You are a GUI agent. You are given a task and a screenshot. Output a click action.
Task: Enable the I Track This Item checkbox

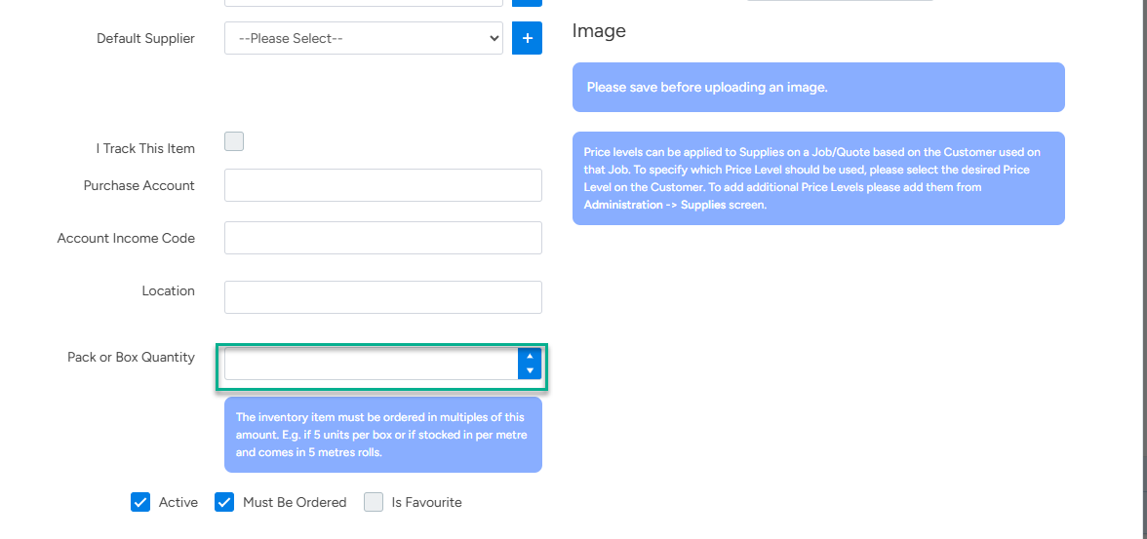pos(234,142)
